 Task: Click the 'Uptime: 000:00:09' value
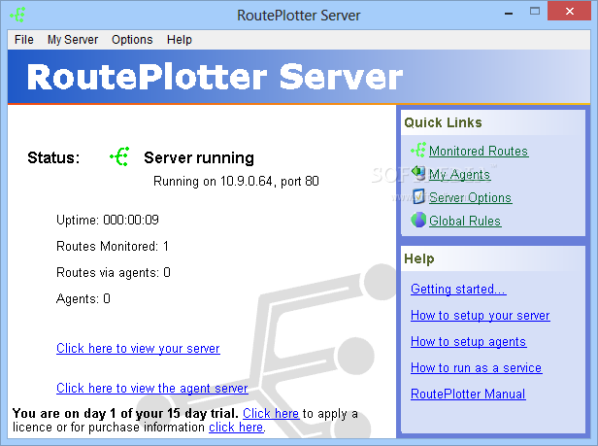pyautogui.click(x=108, y=220)
